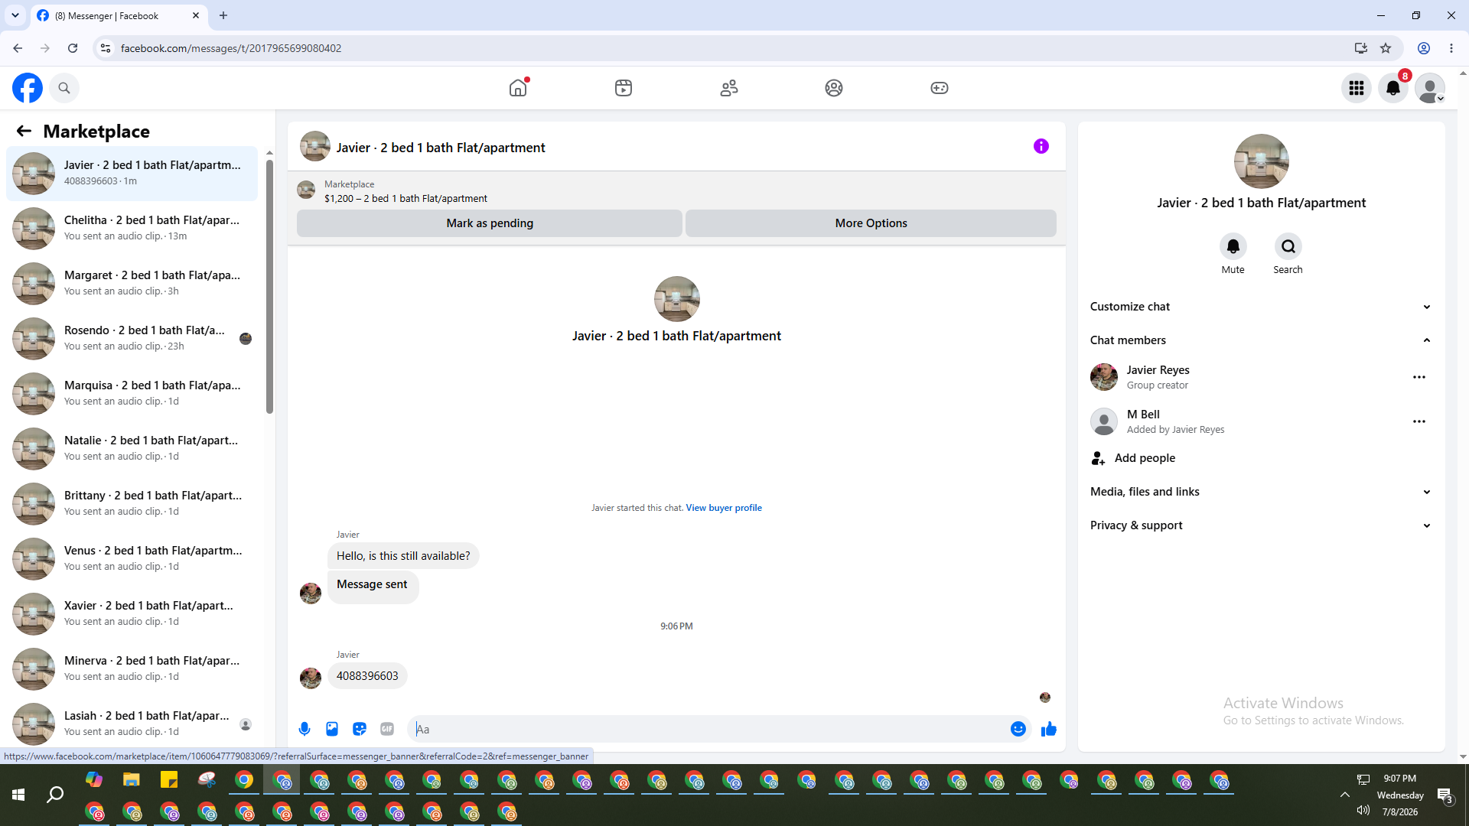This screenshot has height=826, width=1469.
Task: Choose a GIF icon in composer
Action: coord(387,729)
